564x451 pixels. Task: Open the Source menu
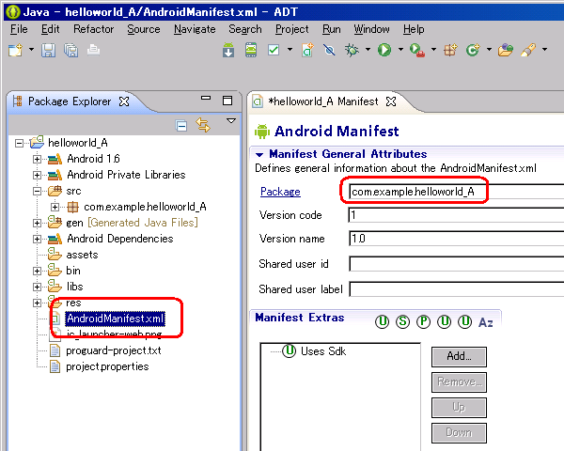[144, 29]
